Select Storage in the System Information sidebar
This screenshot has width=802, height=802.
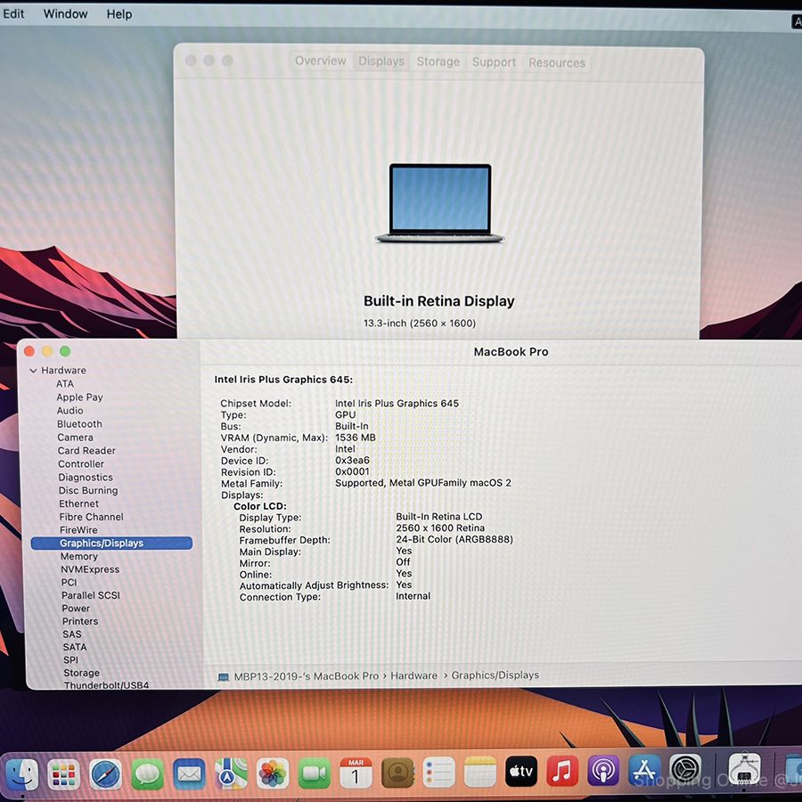pos(81,673)
